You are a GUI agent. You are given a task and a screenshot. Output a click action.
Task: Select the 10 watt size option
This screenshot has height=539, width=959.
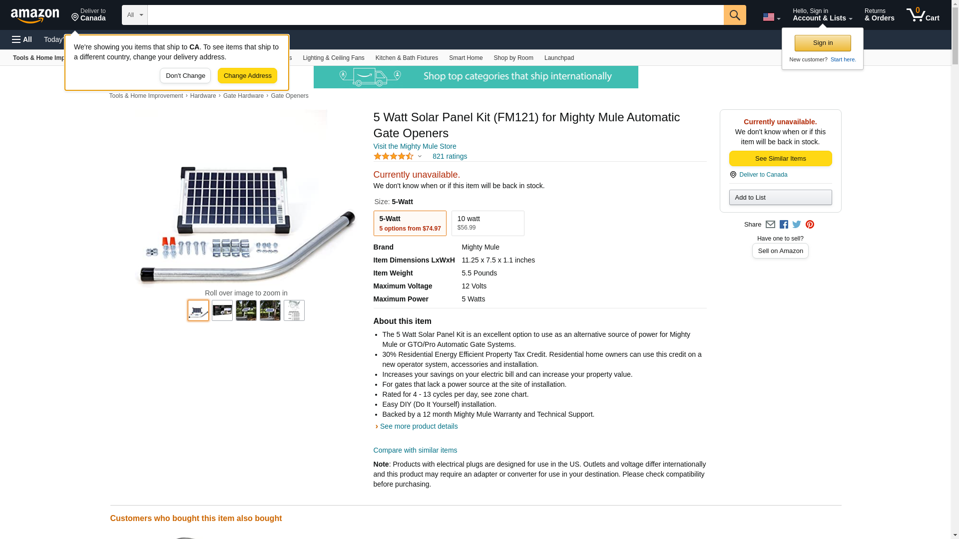click(487, 223)
